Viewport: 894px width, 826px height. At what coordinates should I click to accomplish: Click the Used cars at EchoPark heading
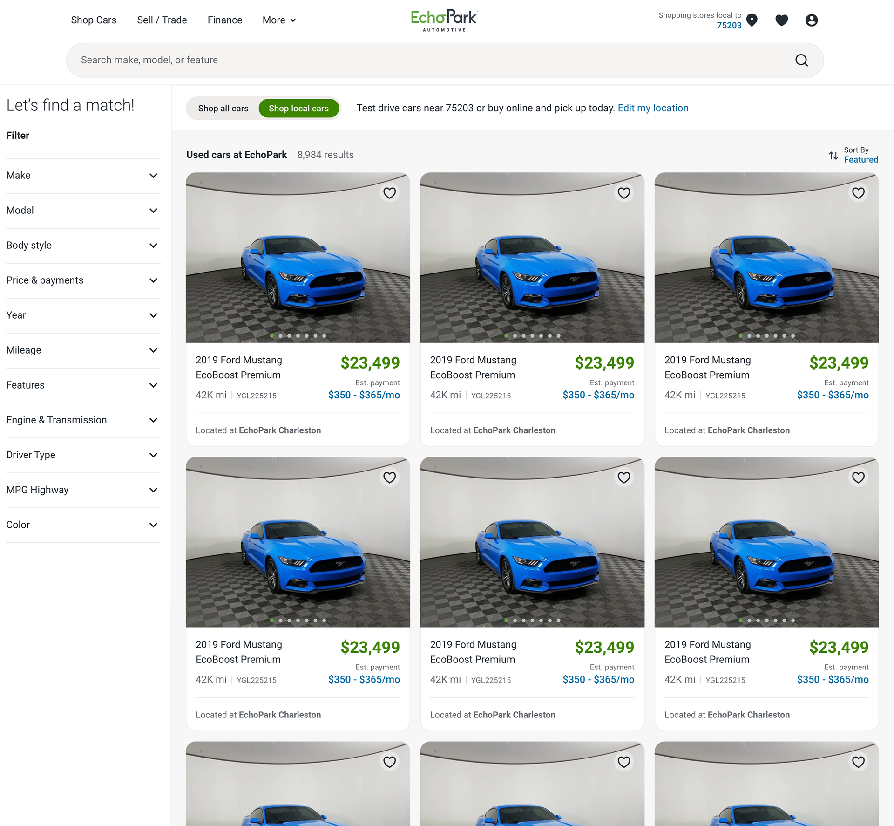tap(237, 155)
